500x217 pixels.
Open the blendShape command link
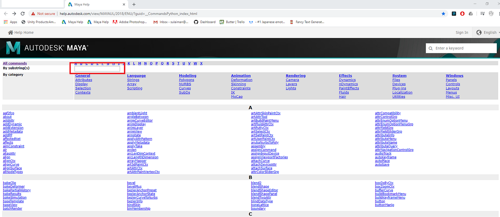pyautogui.click(x=260, y=187)
